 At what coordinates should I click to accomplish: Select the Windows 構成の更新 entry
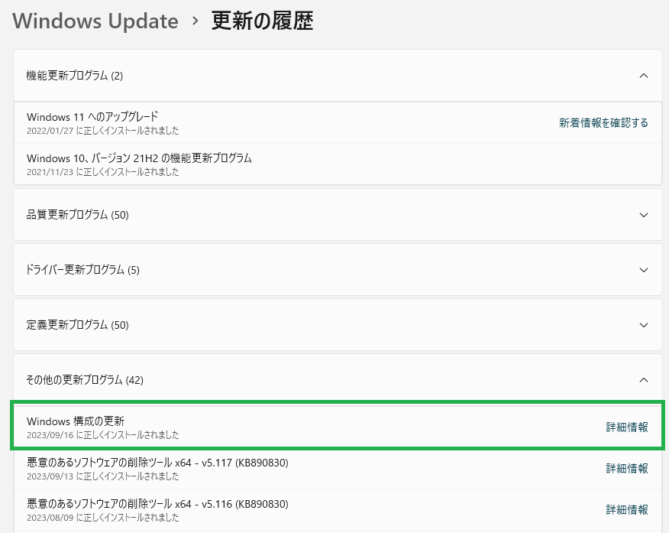tap(338, 427)
